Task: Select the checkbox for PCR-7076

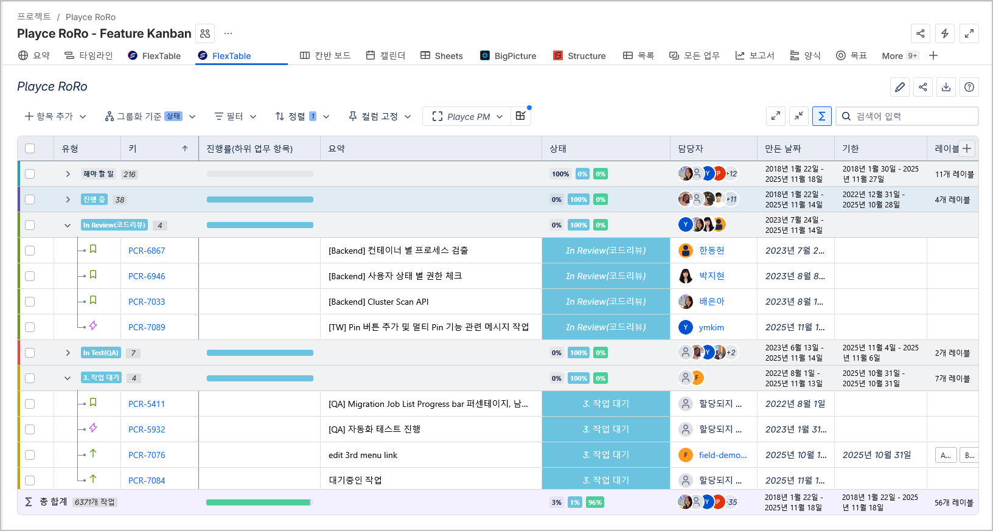Action: click(x=30, y=455)
